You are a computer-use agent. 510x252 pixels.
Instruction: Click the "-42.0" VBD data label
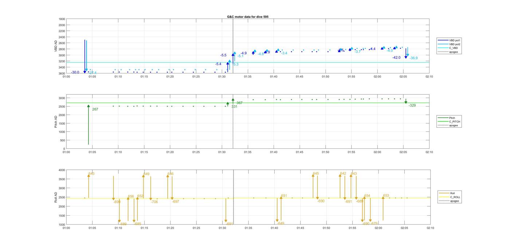(x=396, y=57)
